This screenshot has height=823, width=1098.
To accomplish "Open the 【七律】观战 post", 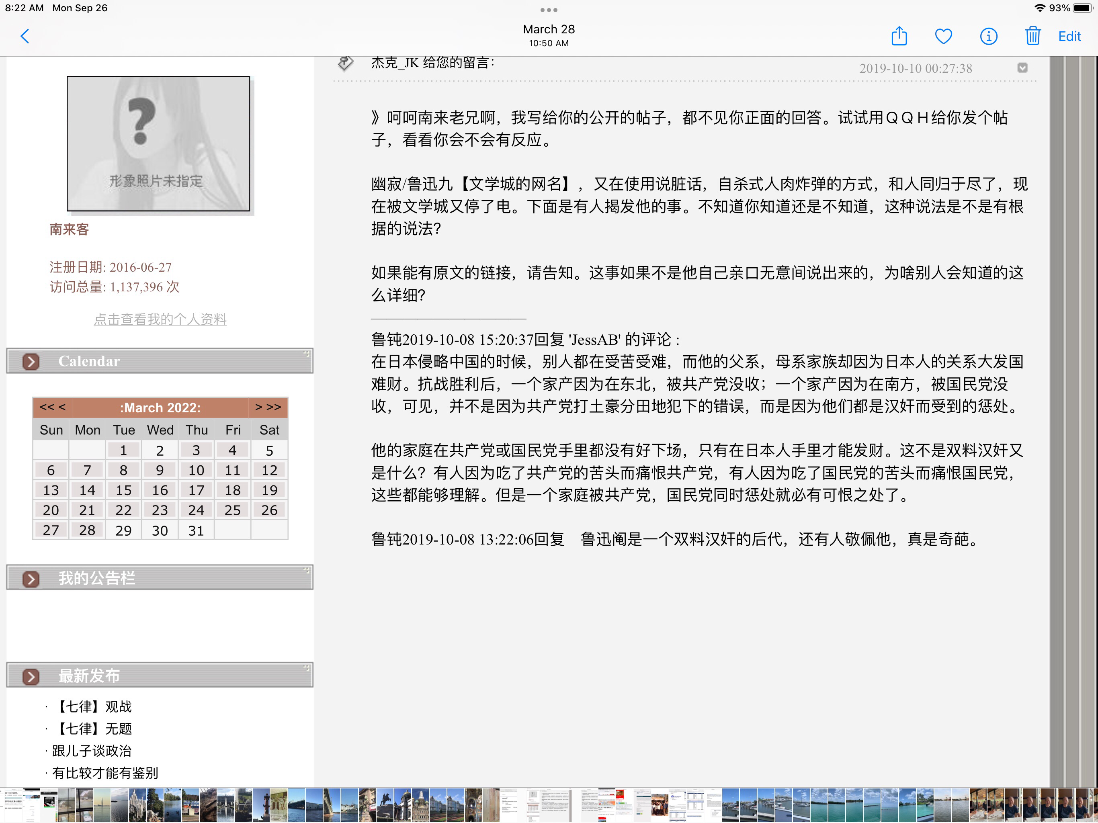I will coord(93,706).
